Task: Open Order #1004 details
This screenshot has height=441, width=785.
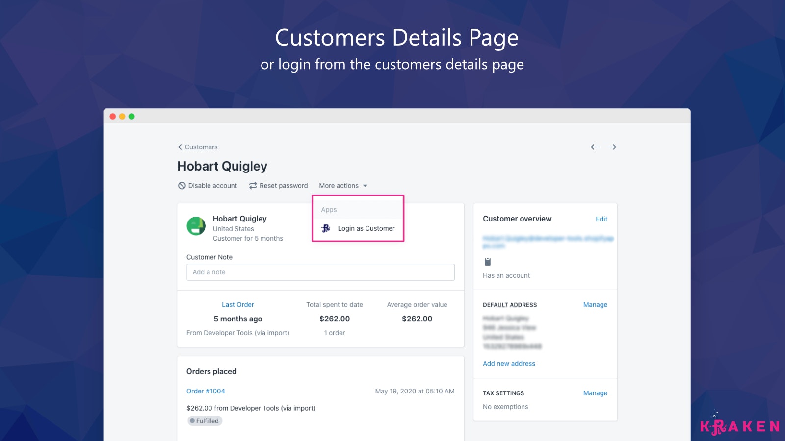Action: [205, 391]
